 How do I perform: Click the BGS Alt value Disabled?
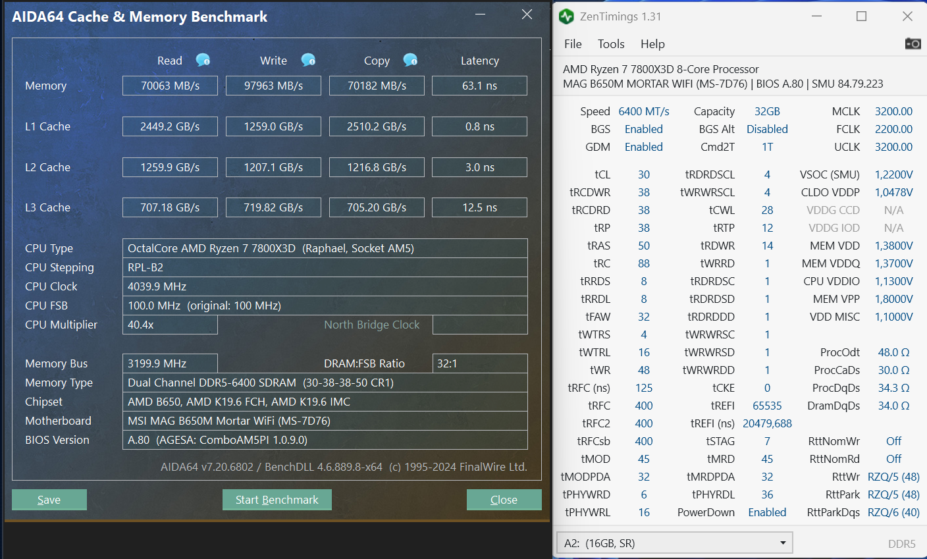[767, 129]
